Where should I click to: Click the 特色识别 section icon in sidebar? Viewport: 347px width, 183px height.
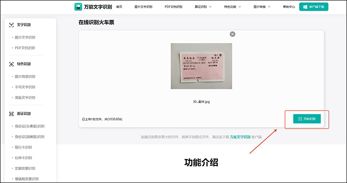click(11, 64)
